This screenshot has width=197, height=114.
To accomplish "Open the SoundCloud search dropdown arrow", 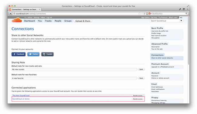I will pyautogui.click(x=181, y=21).
